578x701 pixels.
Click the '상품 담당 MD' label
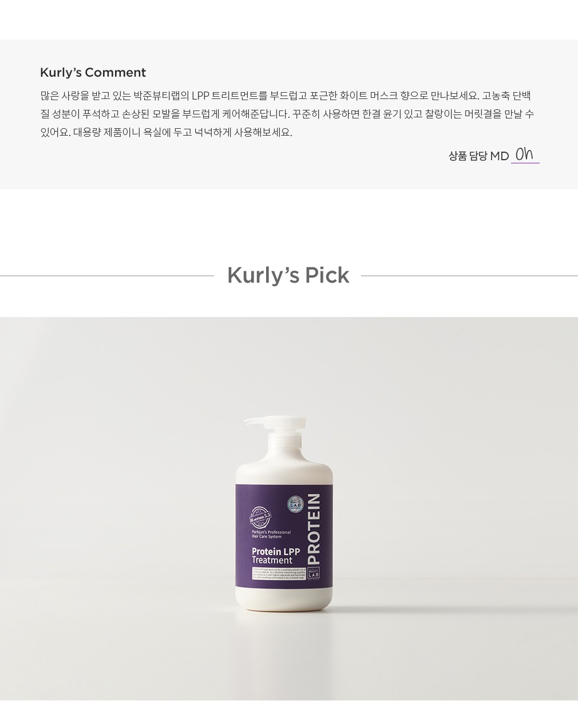click(478, 156)
